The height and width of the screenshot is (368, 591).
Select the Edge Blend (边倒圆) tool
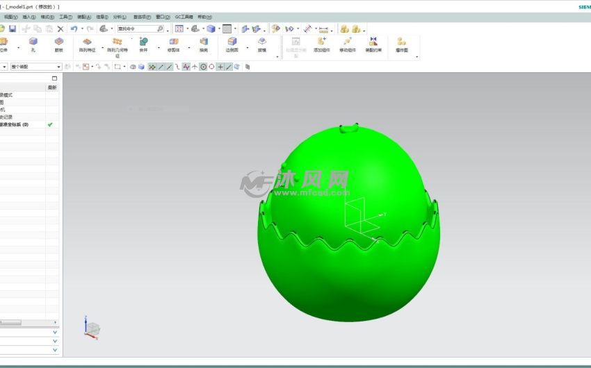tap(232, 44)
